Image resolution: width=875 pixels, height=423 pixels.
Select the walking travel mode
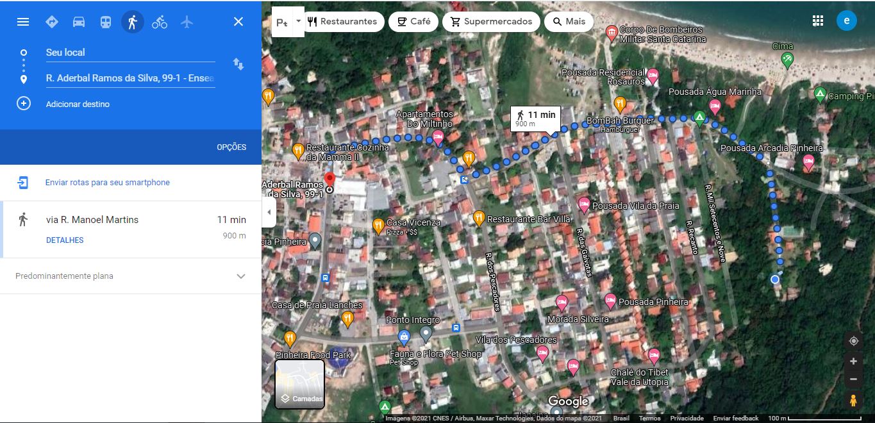click(x=133, y=22)
